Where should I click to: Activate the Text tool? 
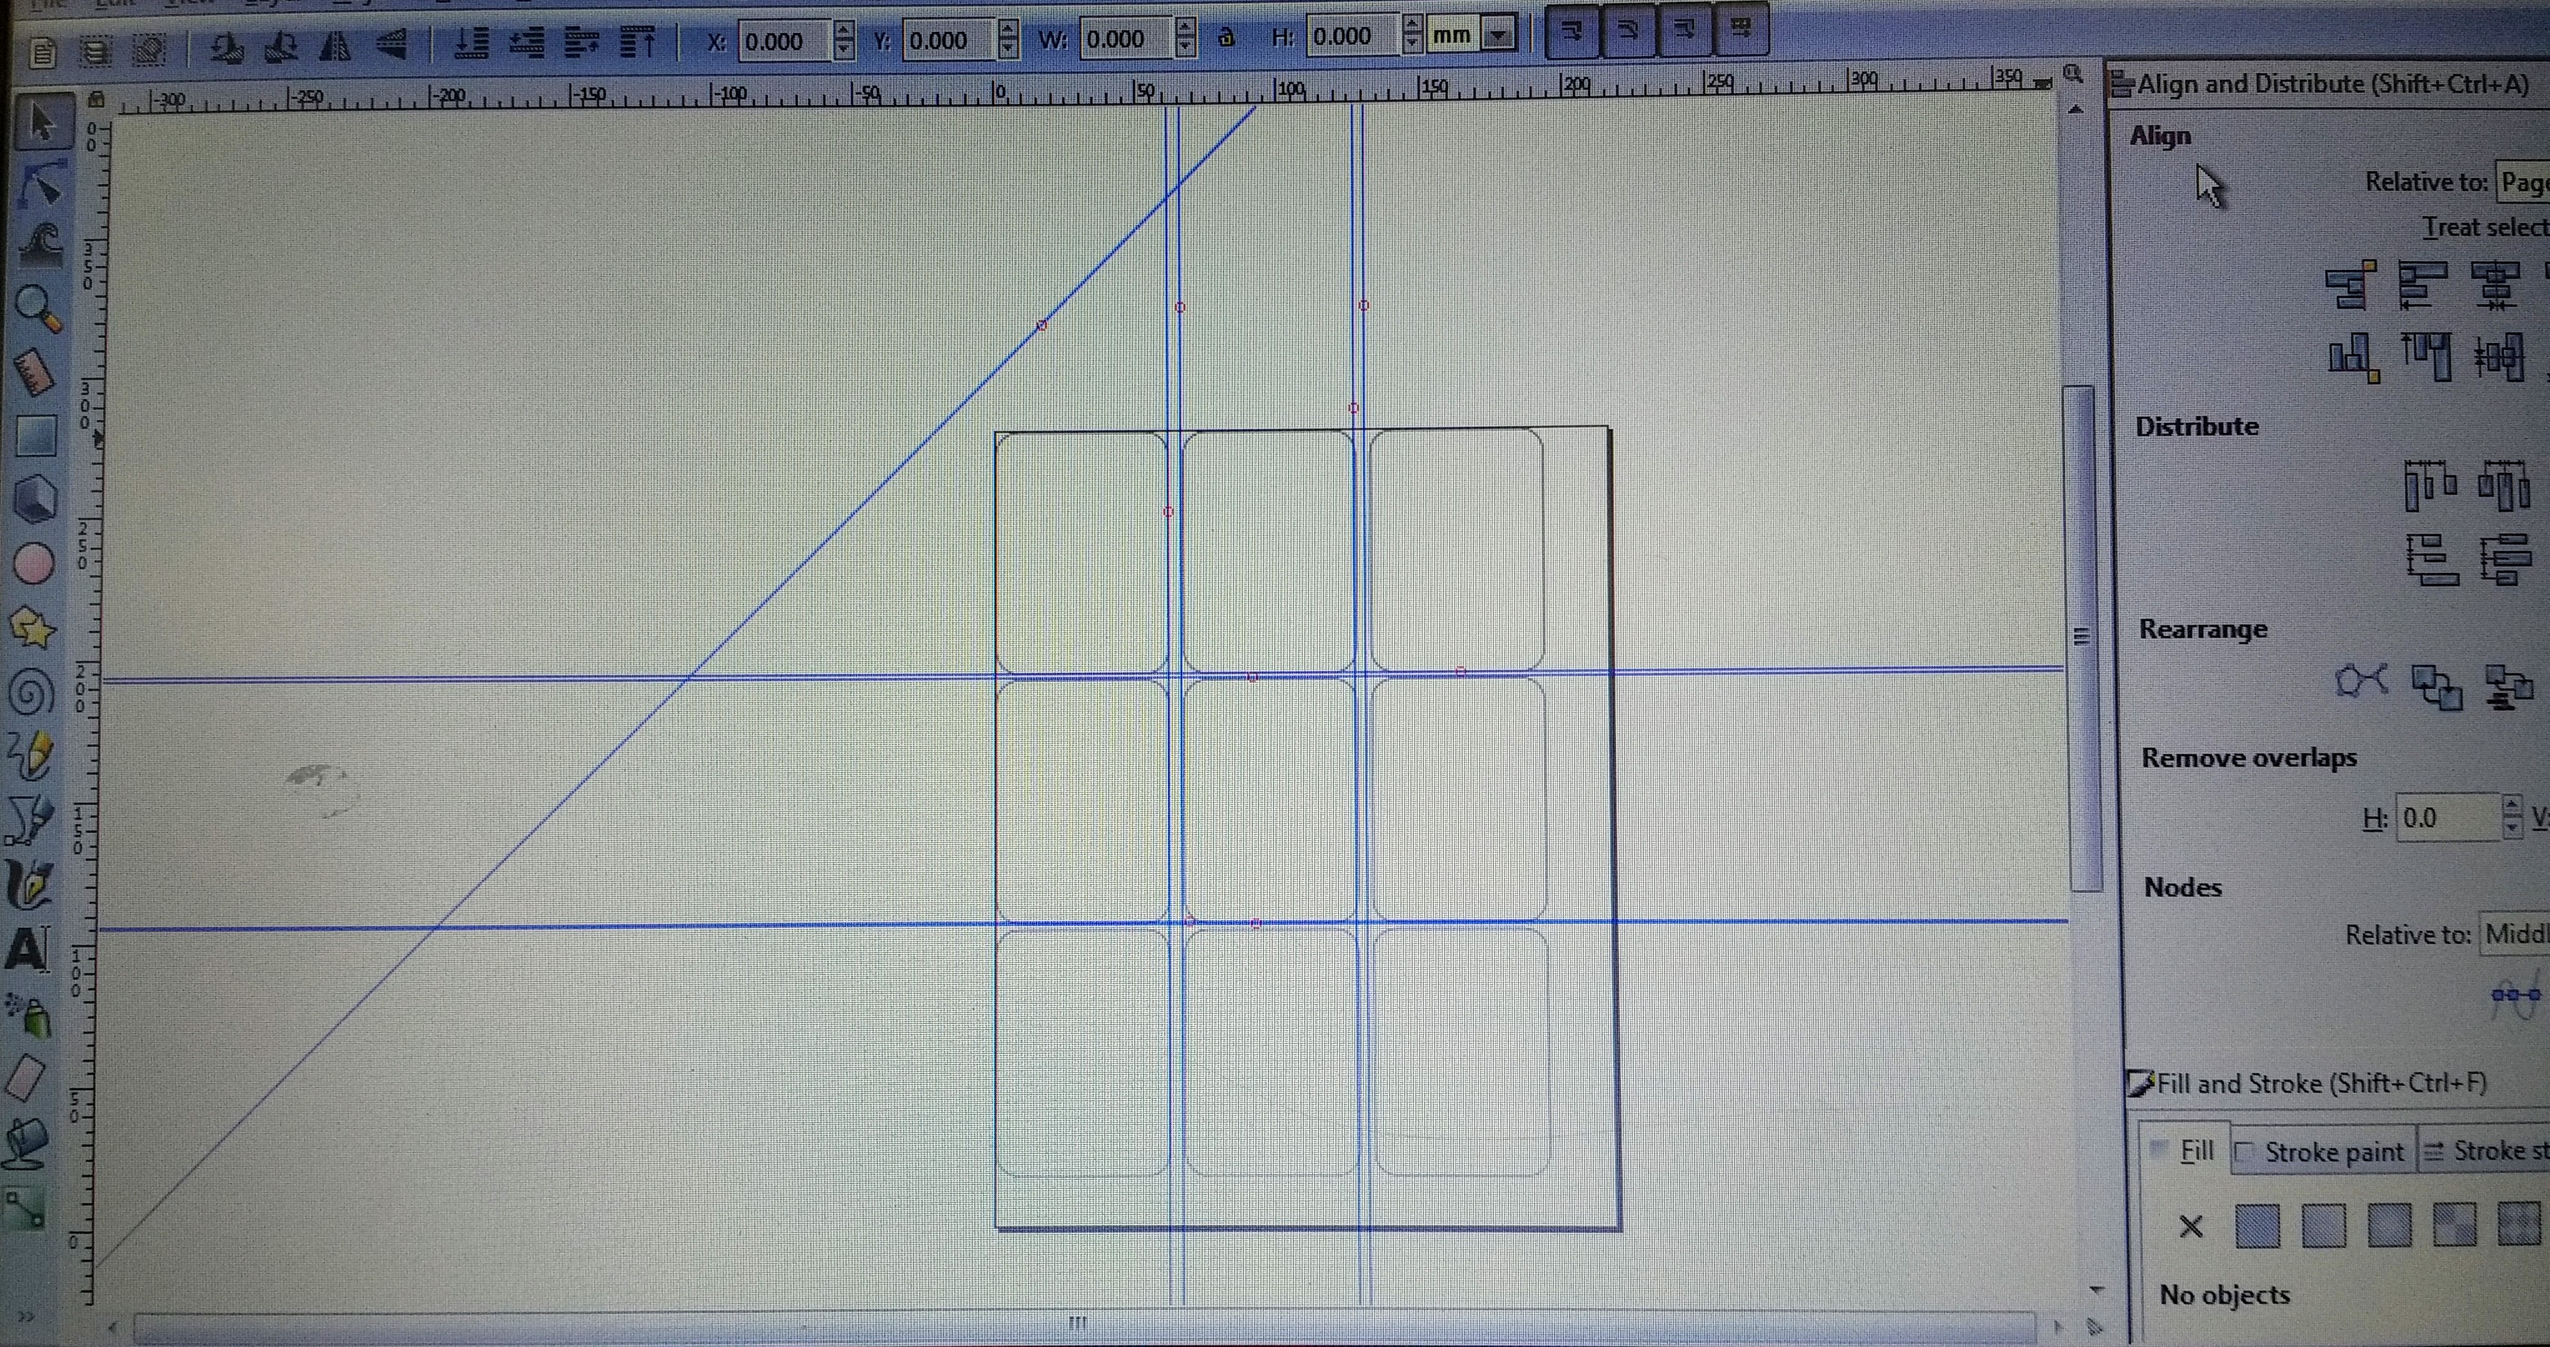point(27,948)
